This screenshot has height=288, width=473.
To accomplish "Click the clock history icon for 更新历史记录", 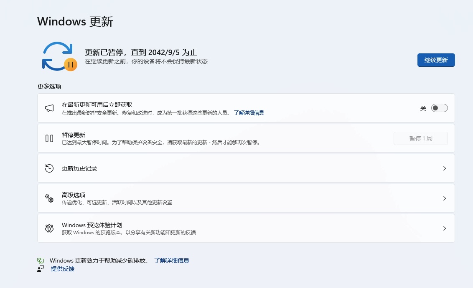I will (x=49, y=168).
